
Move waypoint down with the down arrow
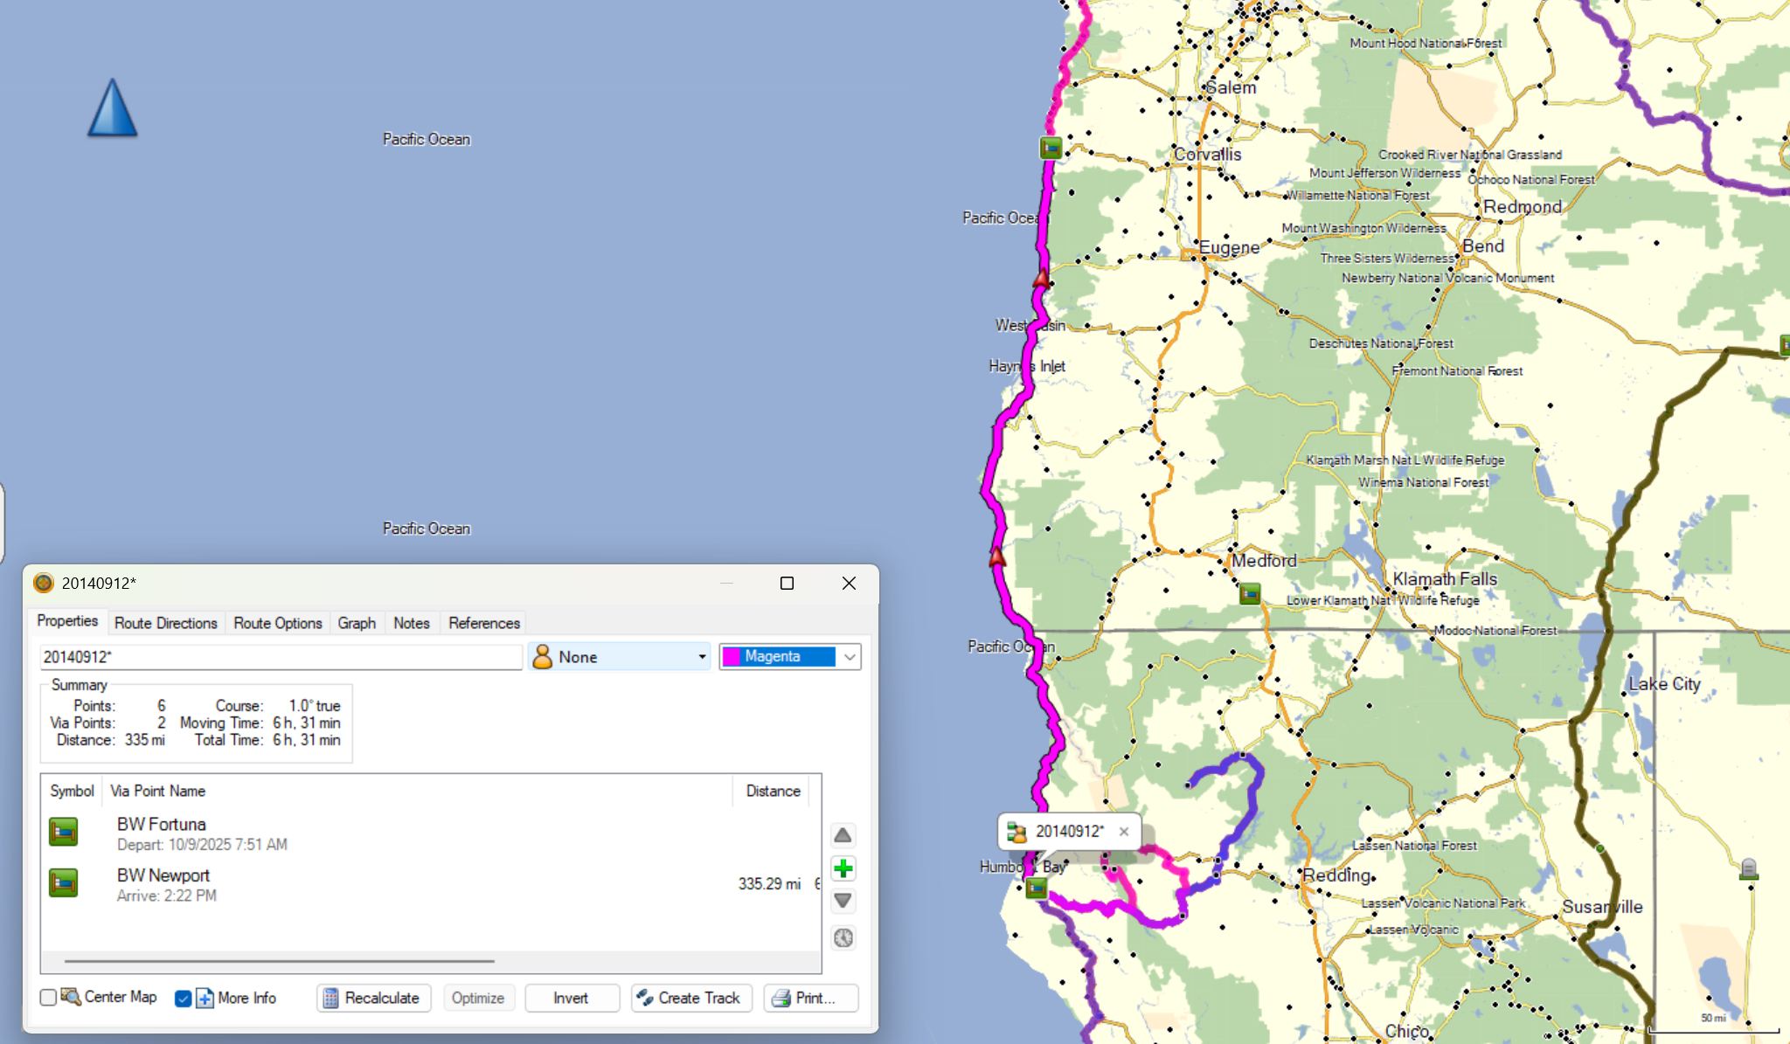tap(843, 901)
